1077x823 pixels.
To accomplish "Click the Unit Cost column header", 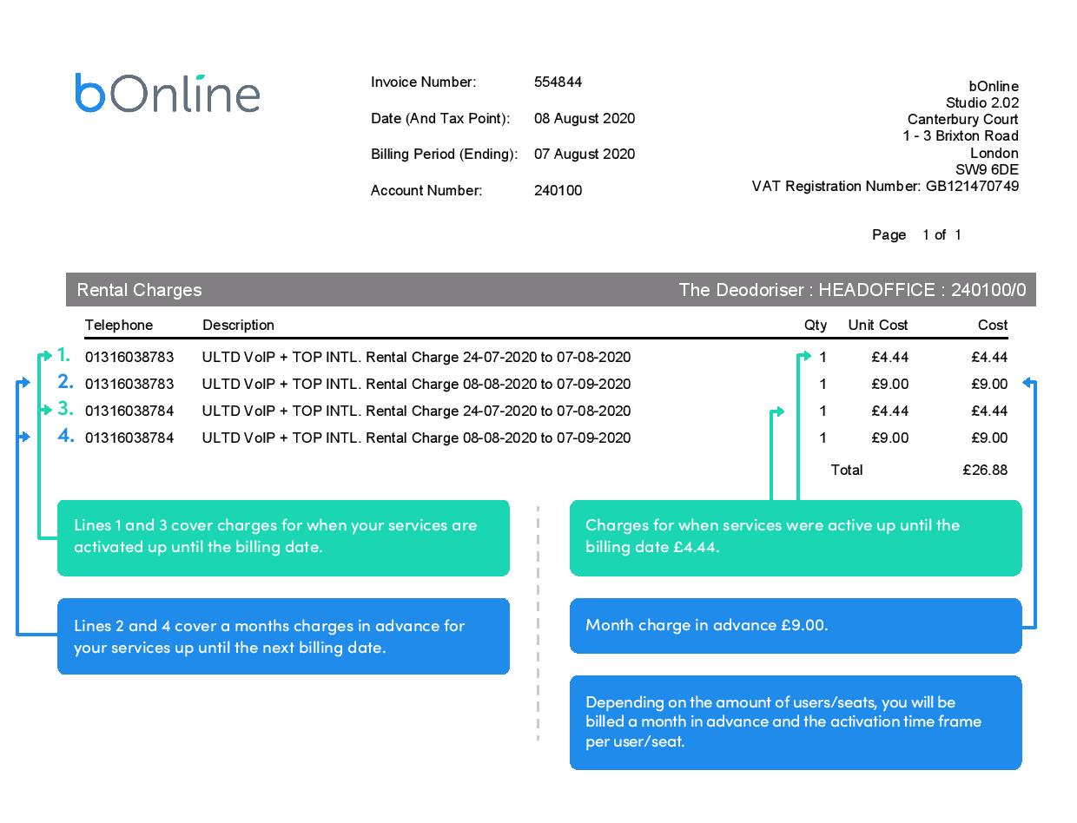I will 878,326.
